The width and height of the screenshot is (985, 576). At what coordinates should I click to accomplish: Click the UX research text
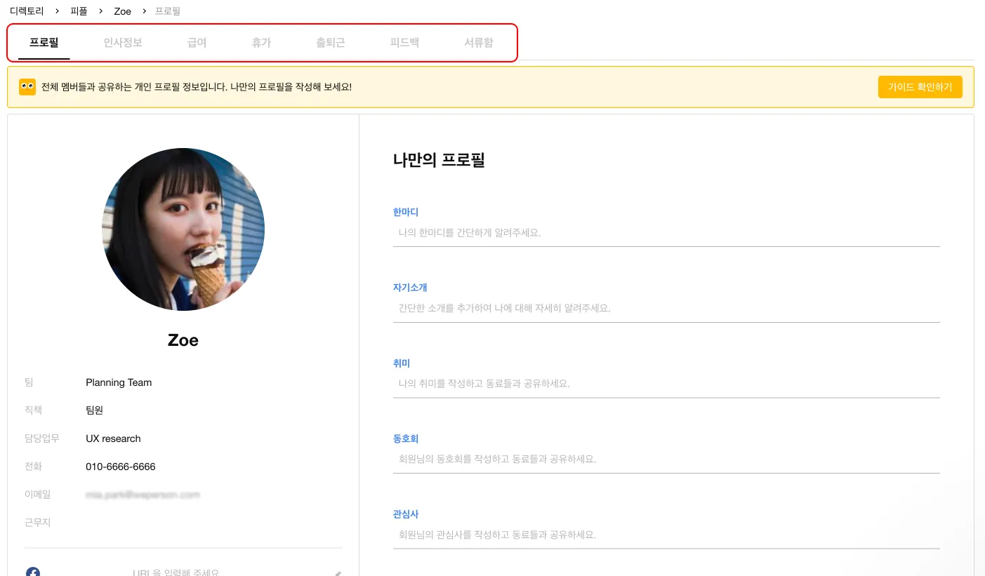click(113, 438)
